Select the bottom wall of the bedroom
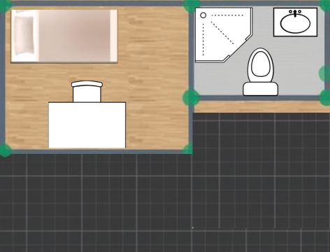330x252 pixels. click(x=96, y=152)
